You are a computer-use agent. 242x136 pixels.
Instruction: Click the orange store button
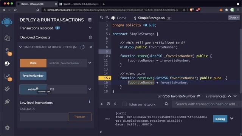pos(33,63)
